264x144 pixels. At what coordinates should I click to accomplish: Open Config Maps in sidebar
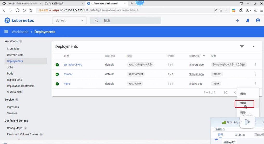pyautogui.click(x=15, y=128)
